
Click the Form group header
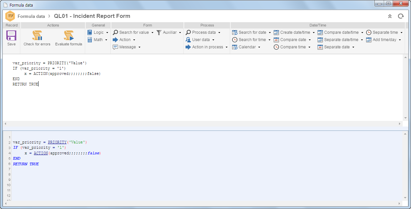tap(148, 25)
